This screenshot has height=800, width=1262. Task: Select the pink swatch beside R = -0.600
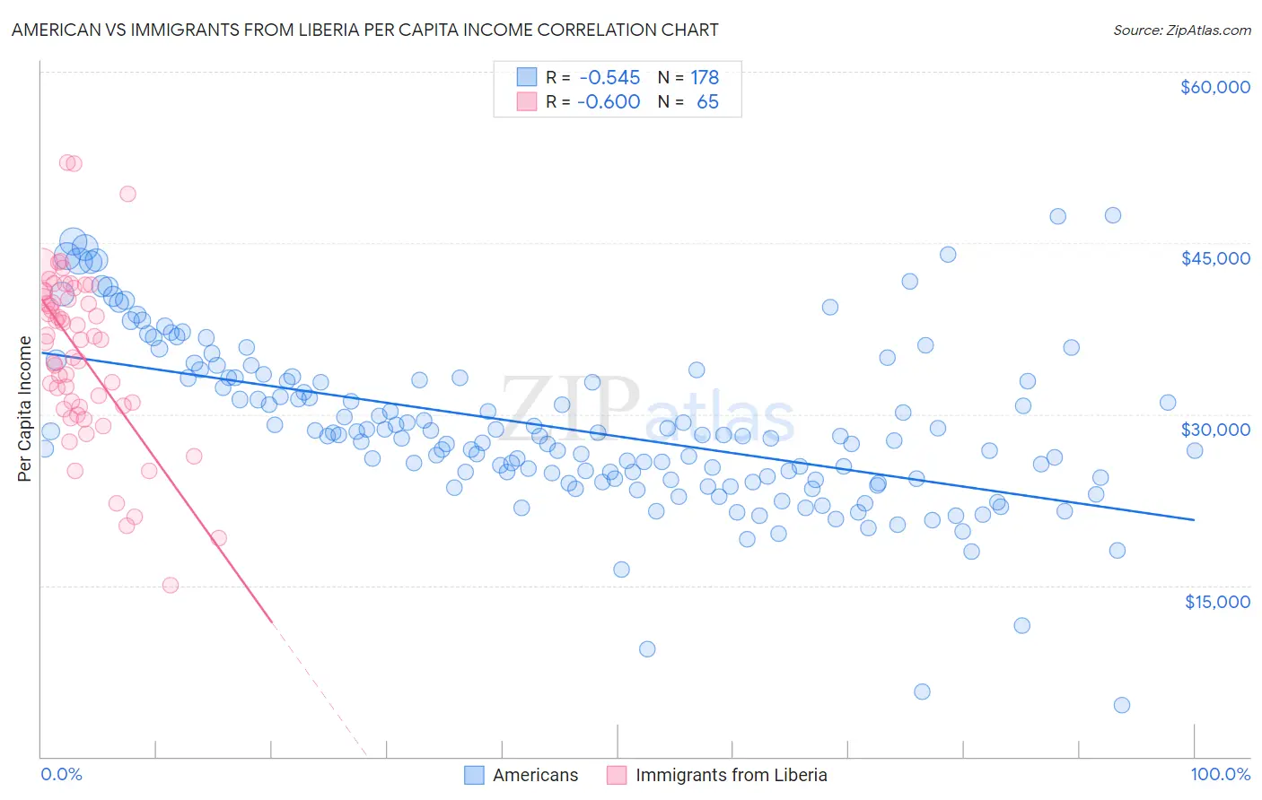(527, 101)
